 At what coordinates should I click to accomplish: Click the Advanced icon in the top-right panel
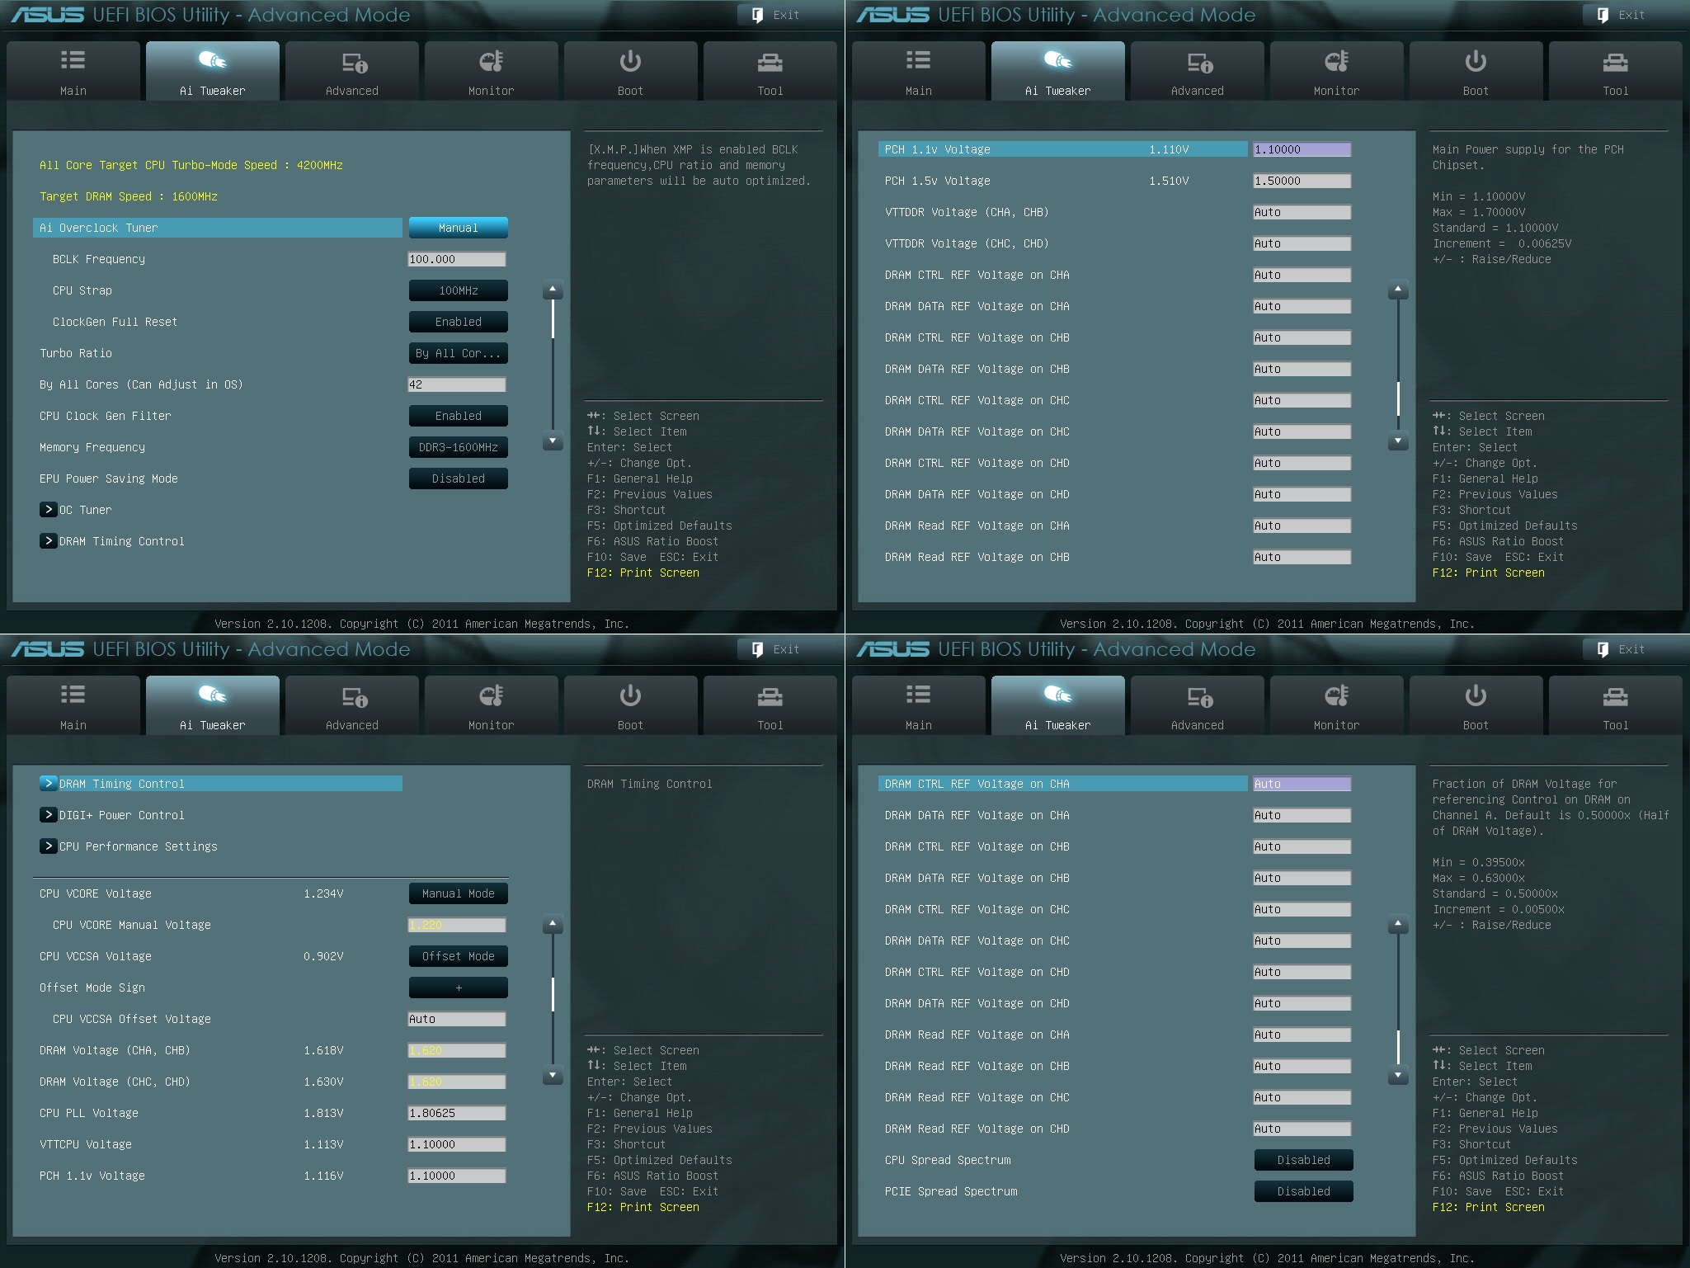[1199, 62]
